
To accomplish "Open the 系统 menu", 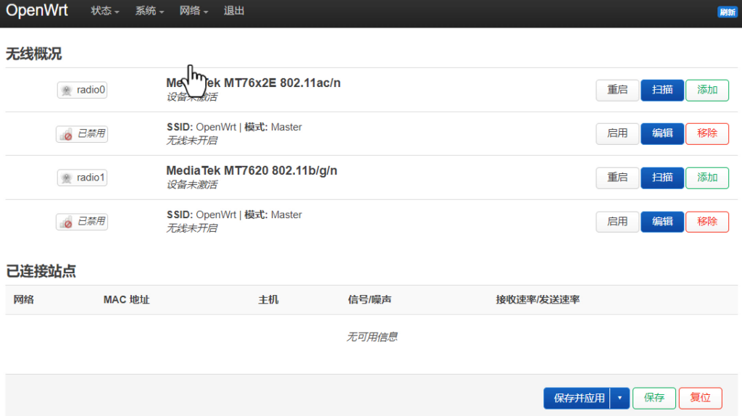I will 149,11.
